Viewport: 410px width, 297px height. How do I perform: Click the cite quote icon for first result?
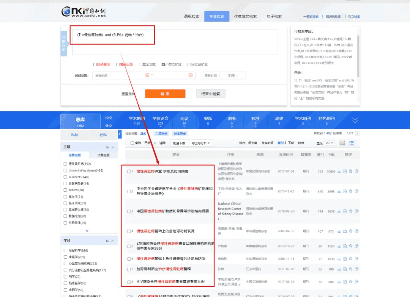357,171
